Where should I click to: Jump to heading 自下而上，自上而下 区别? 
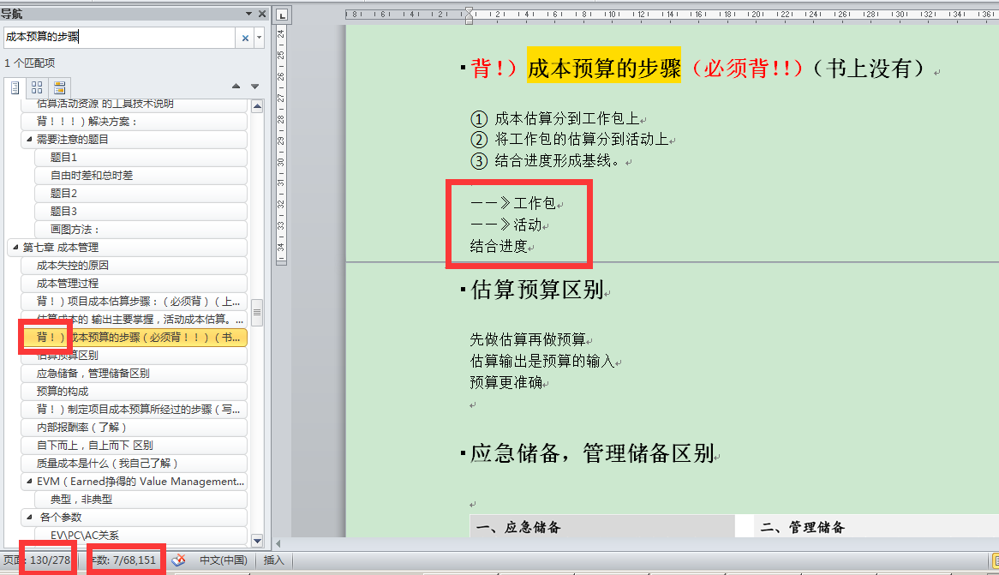(134, 445)
